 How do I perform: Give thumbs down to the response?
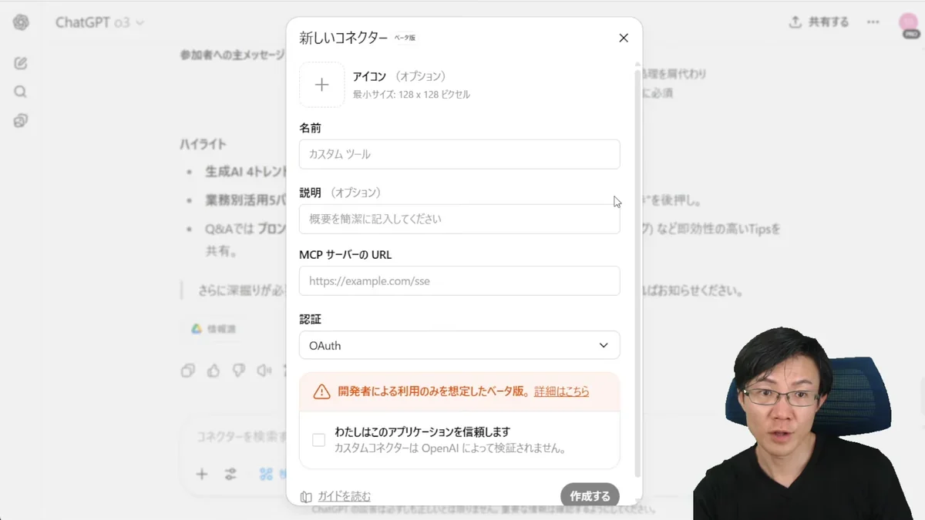[239, 371]
